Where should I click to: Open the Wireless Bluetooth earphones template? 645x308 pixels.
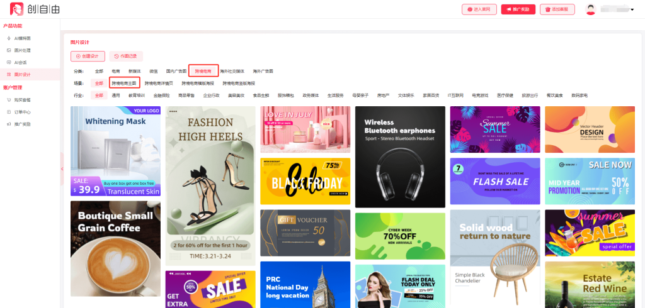pos(400,157)
